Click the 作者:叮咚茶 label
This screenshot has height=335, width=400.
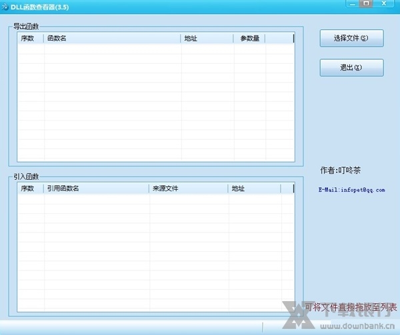coord(340,170)
